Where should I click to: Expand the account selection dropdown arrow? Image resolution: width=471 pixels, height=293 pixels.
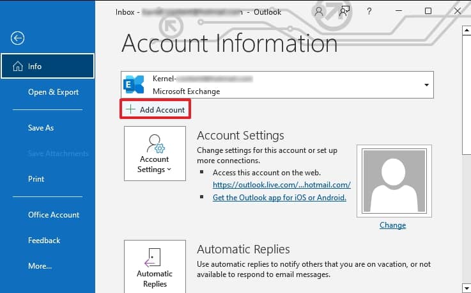[426, 85]
